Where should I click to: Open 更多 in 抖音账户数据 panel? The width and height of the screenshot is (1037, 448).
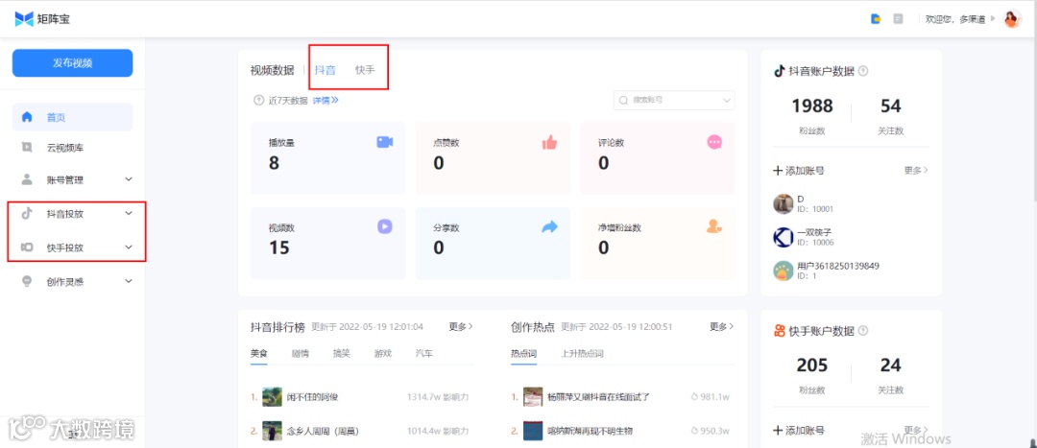[x=916, y=170]
